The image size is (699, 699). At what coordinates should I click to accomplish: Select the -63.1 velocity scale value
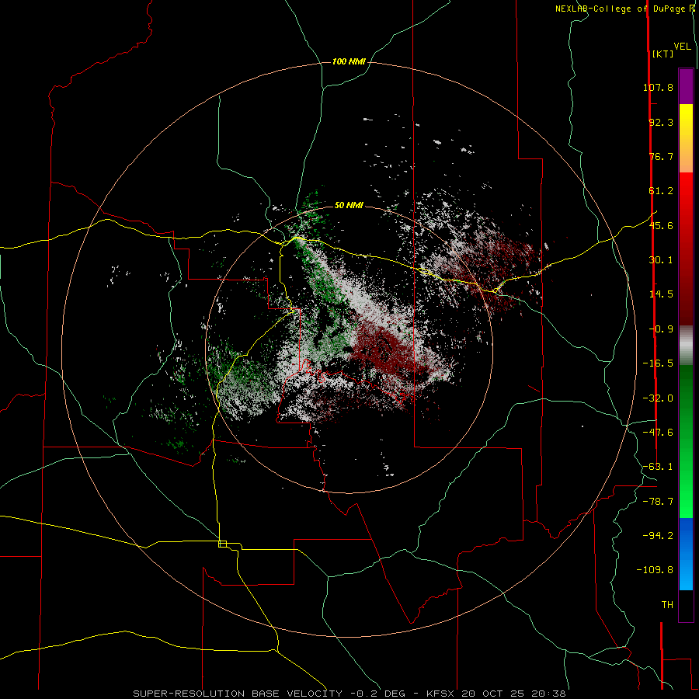658,467
